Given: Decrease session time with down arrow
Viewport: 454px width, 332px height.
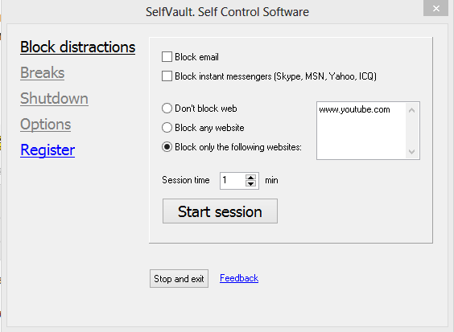Looking at the screenshot, I should point(250,184).
